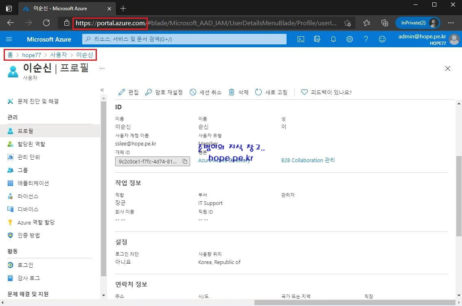Click the Azure Active Directory source link
Viewport: 462px width, 306px height.
point(224,161)
